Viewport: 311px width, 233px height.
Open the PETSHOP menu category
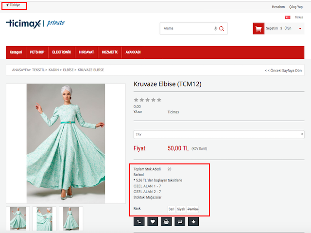[37, 52]
